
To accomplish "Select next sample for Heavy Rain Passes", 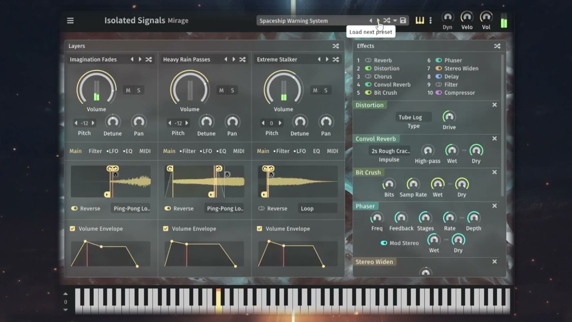I will click(x=234, y=59).
